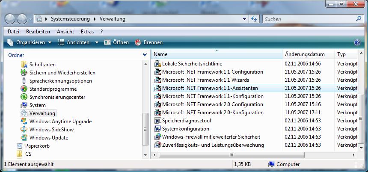Click the Zuverlässigkeits- und Leistungsüberwachung icon

tap(157, 145)
